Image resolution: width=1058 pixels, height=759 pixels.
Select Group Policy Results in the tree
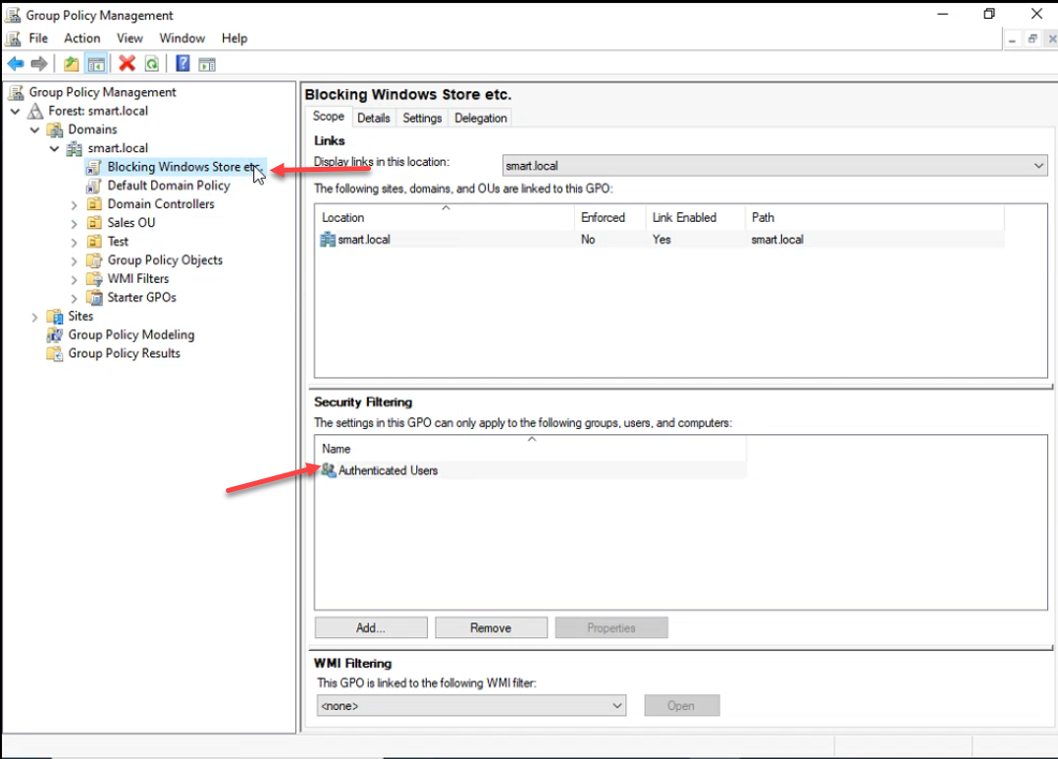[124, 353]
